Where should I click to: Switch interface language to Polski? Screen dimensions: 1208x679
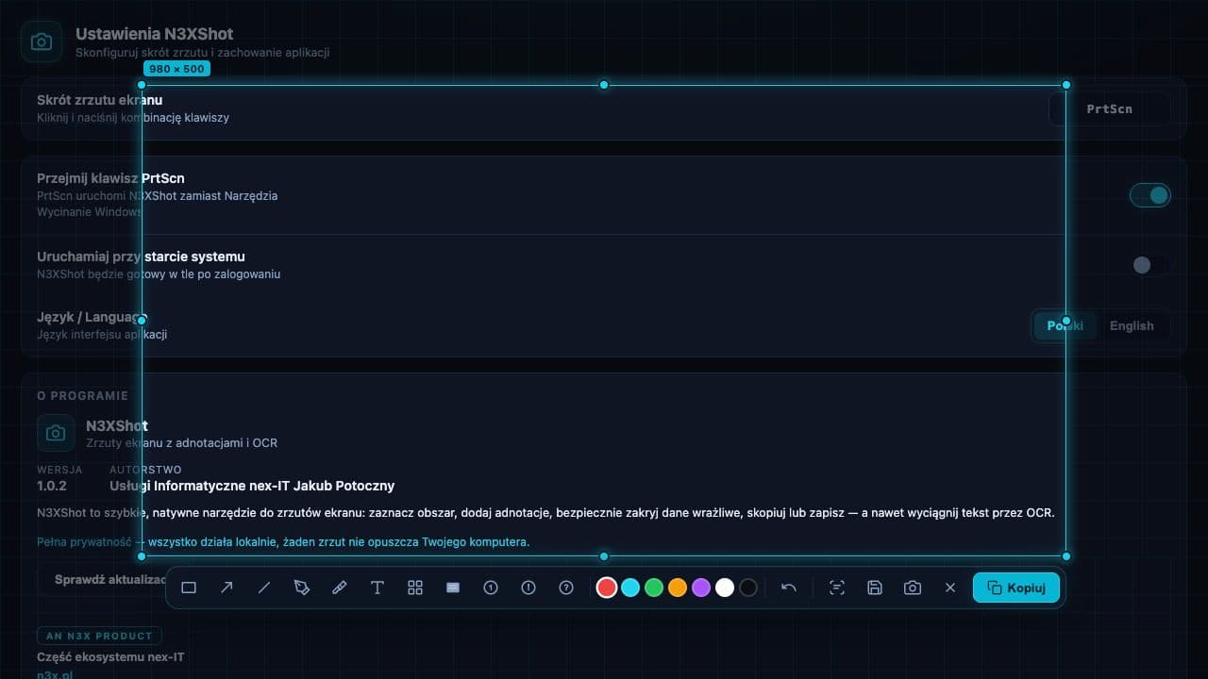pyautogui.click(x=1065, y=325)
